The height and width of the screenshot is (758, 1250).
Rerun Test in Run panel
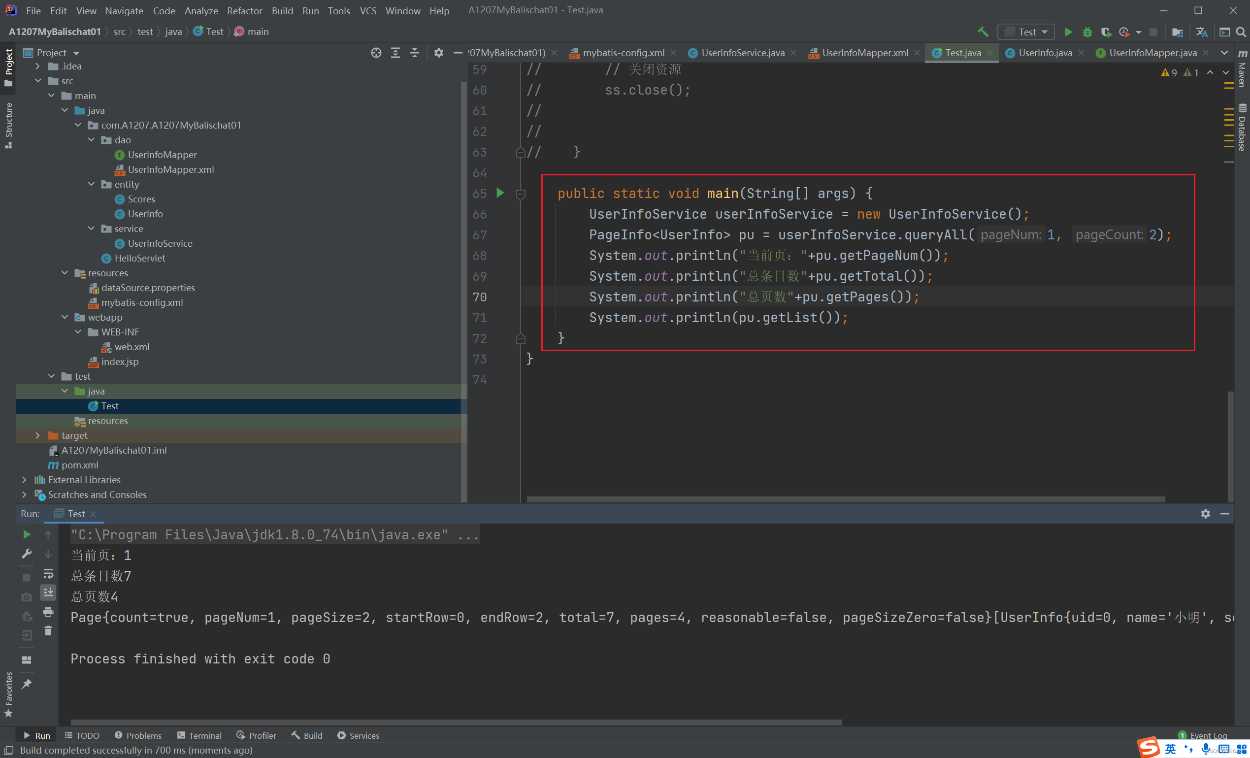click(27, 534)
